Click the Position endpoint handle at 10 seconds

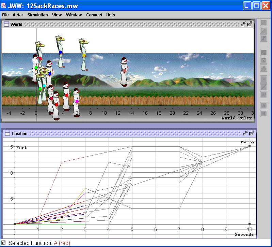250,146
